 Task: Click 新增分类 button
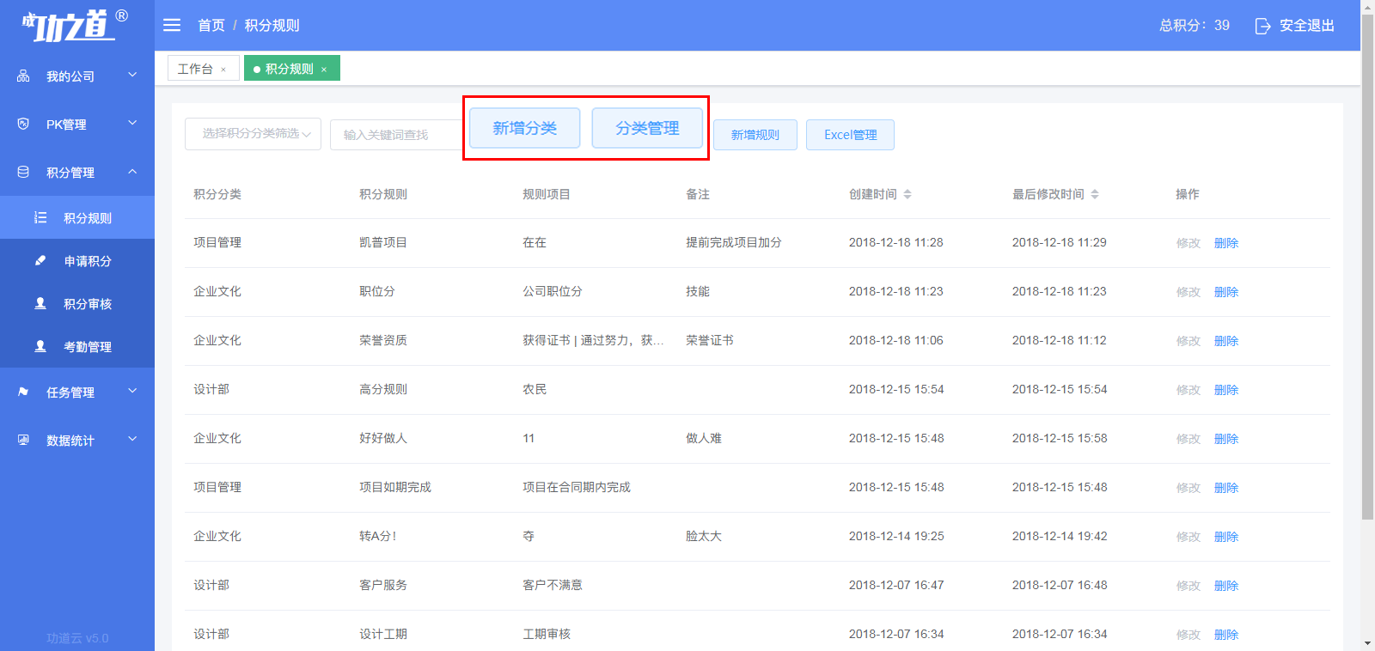[x=524, y=128]
